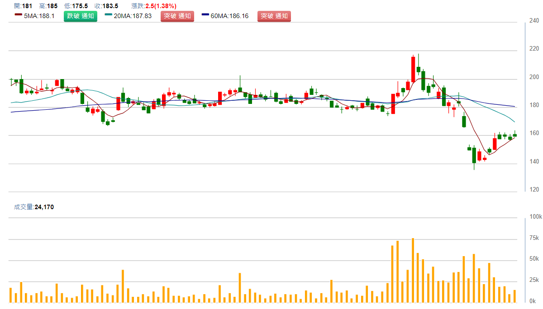Screen dimensions: 543x309
Task: Click the 200 price axis label
Action: click(534, 77)
